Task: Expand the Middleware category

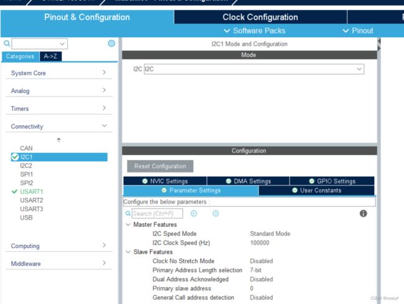Action: [59, 264]
